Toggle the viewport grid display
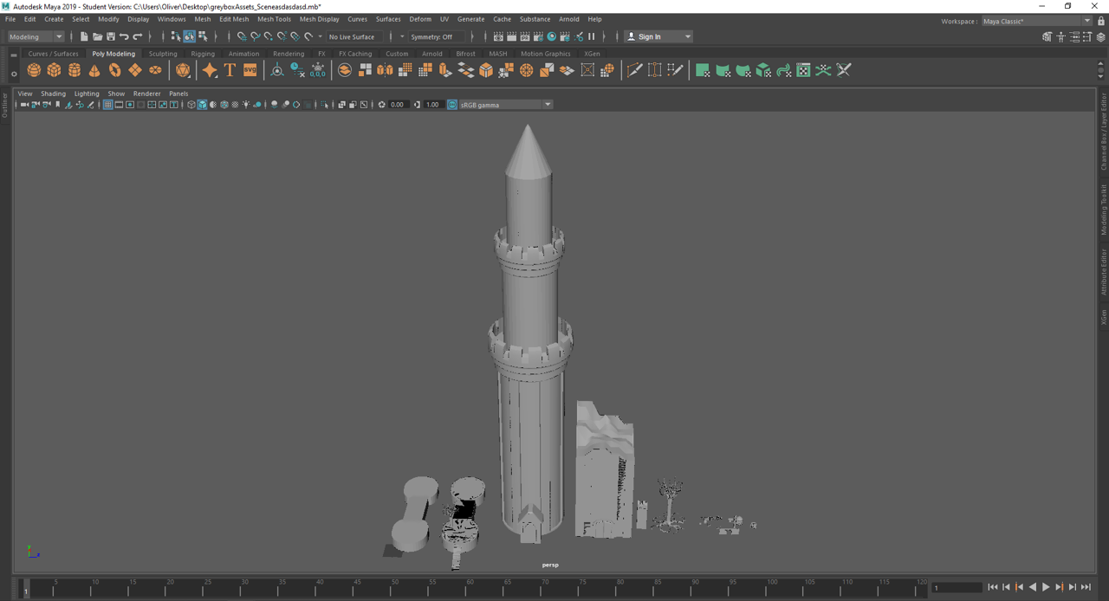This screenshot has width=1109, height=601. point(107,105)
